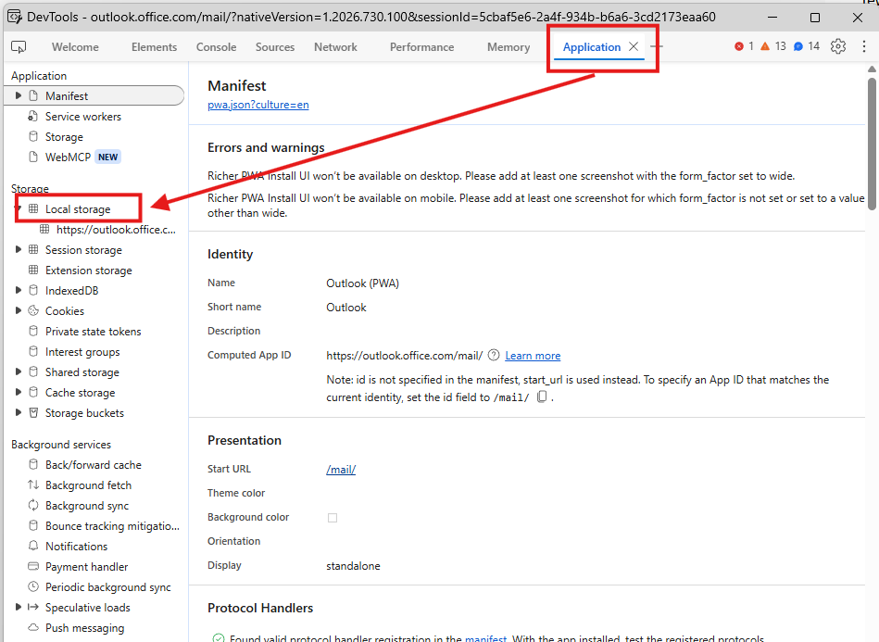Select IndexedDB in the sidebar
Viewport: 879px width, 642px height.
tap(71, 291)
